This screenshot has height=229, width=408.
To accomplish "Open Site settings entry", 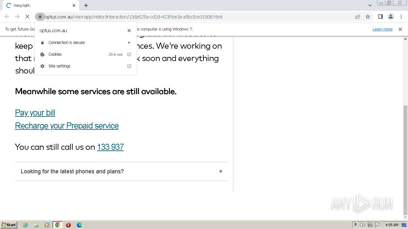I will point(86,66).
